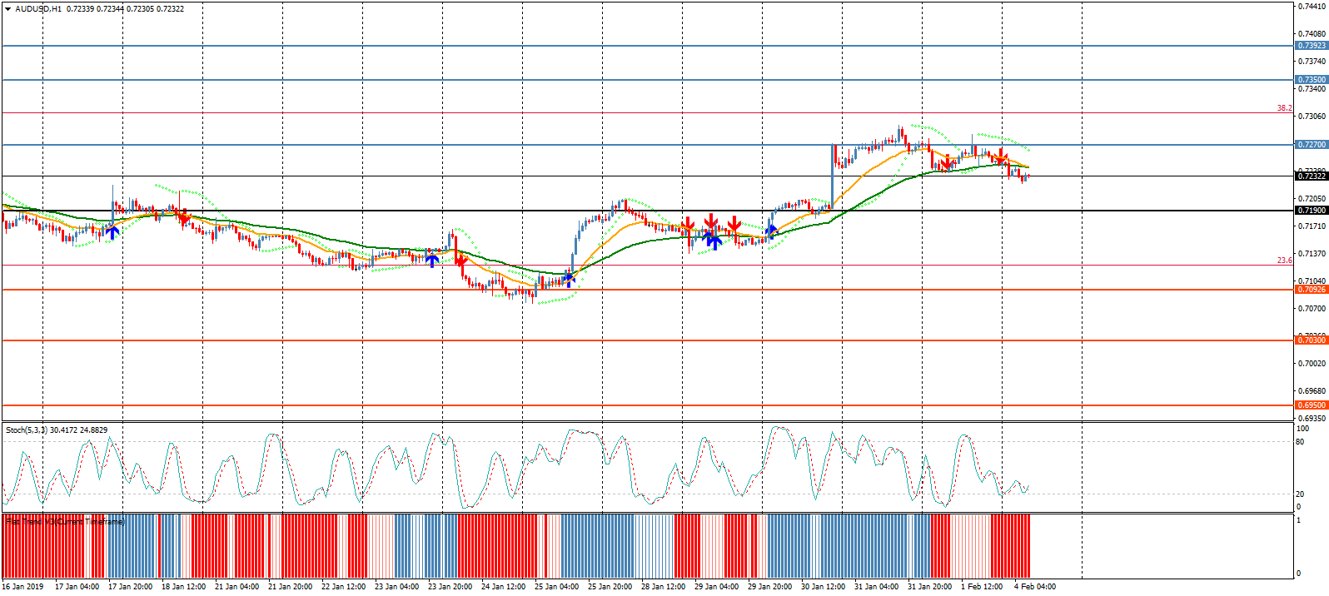The width and height of the screenshot is (1329, 596).
Task: Click the Flat Trend V3 indicator label
Action: click(x=65, y=521)
